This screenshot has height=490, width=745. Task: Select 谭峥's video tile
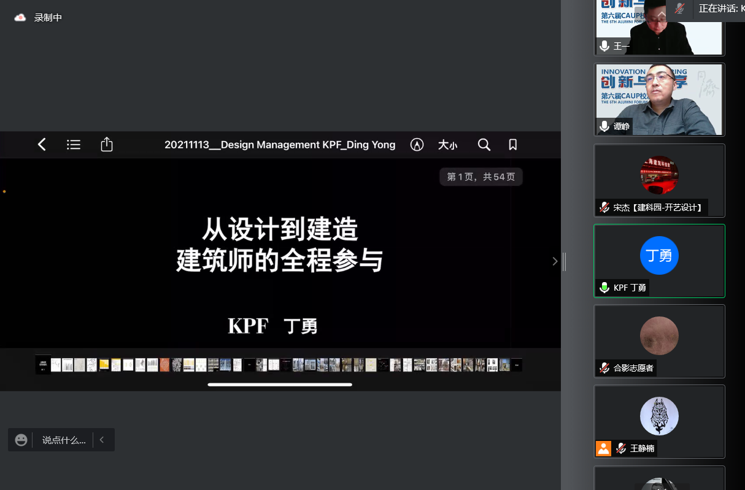pyautogui.click(x=659, y=99)
